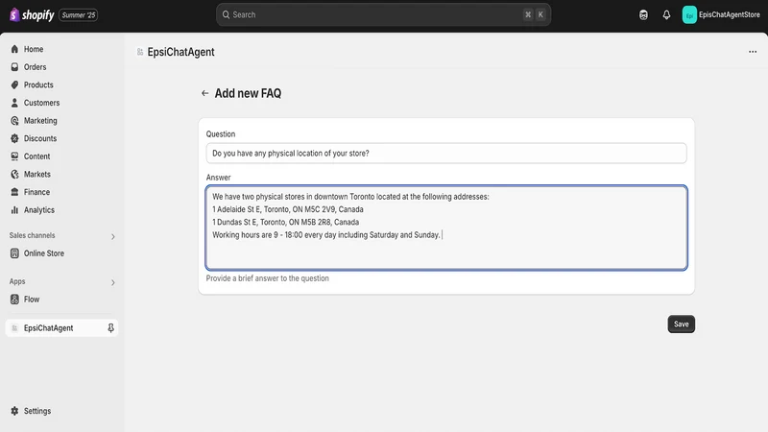Open Settings in sidebar
The height and width of the screenshot is (432, 768).
[37, 411]
